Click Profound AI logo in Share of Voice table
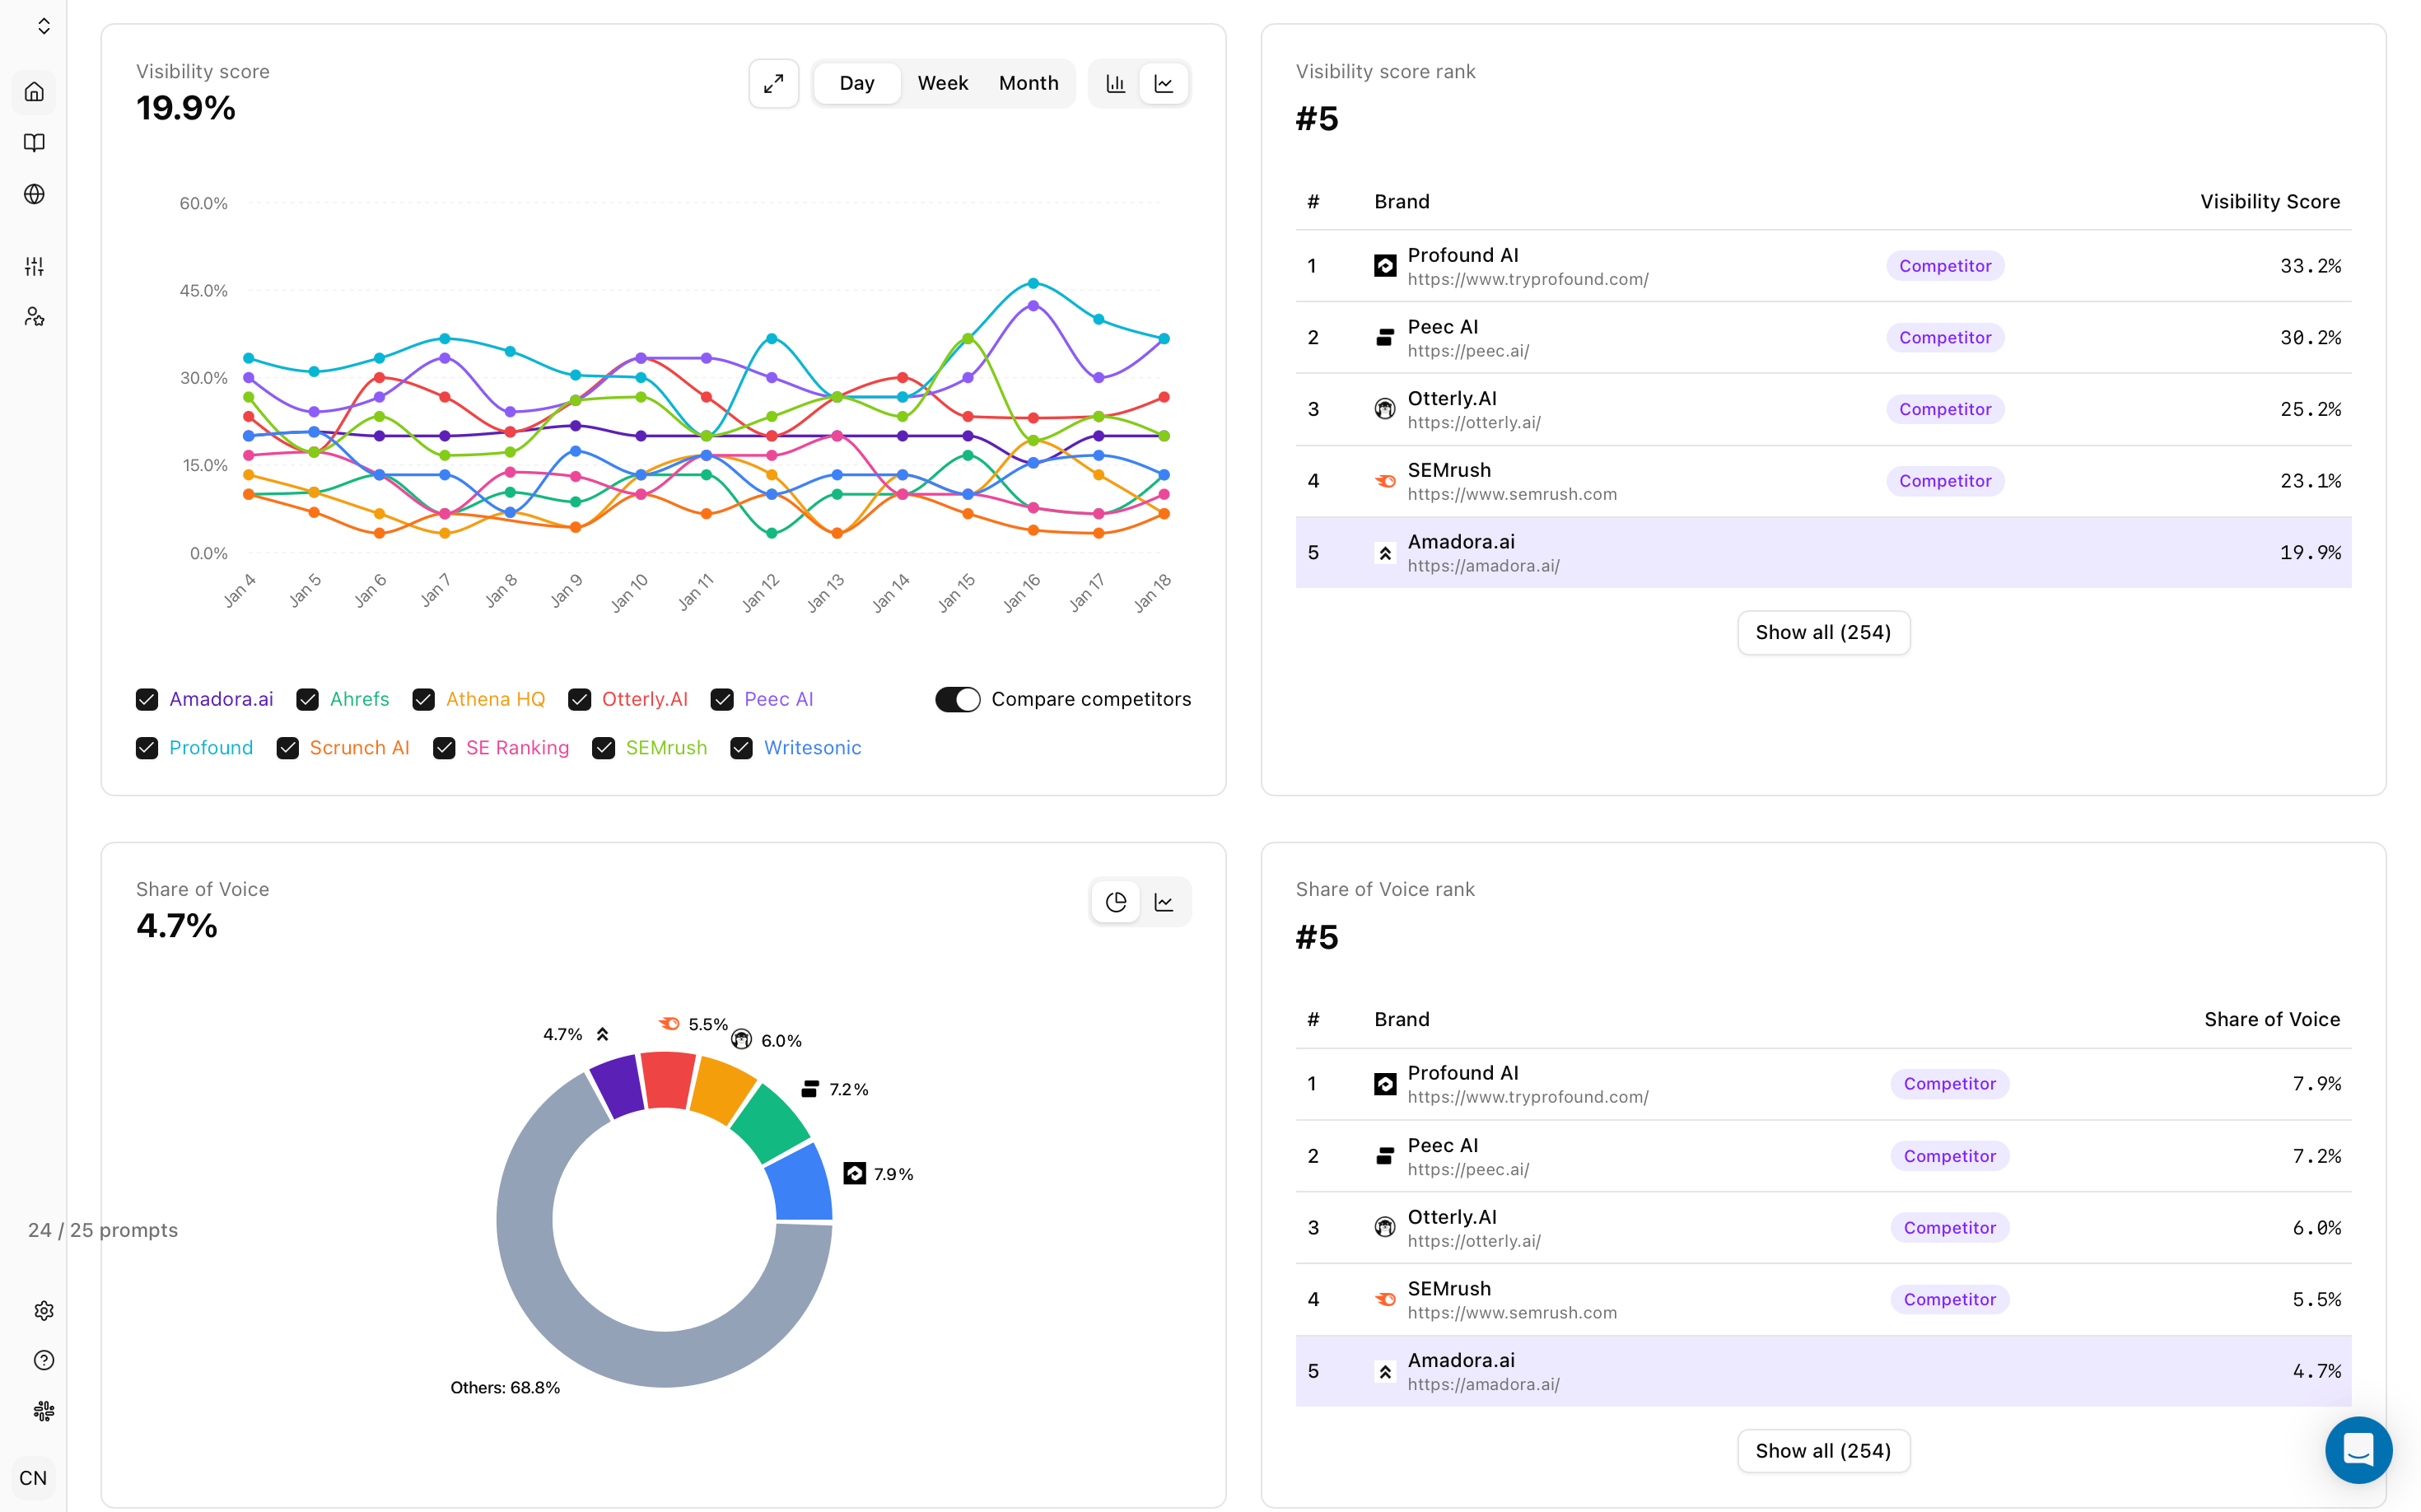This screenshot has height=1512, width=2421. [x=1385, y=1084]
